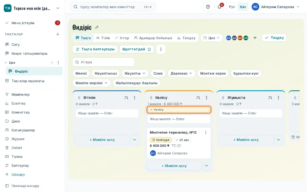Open three-dot menu of Жұмыста column
The height and width of the screenshot is (192, 307).
(279, 98)
